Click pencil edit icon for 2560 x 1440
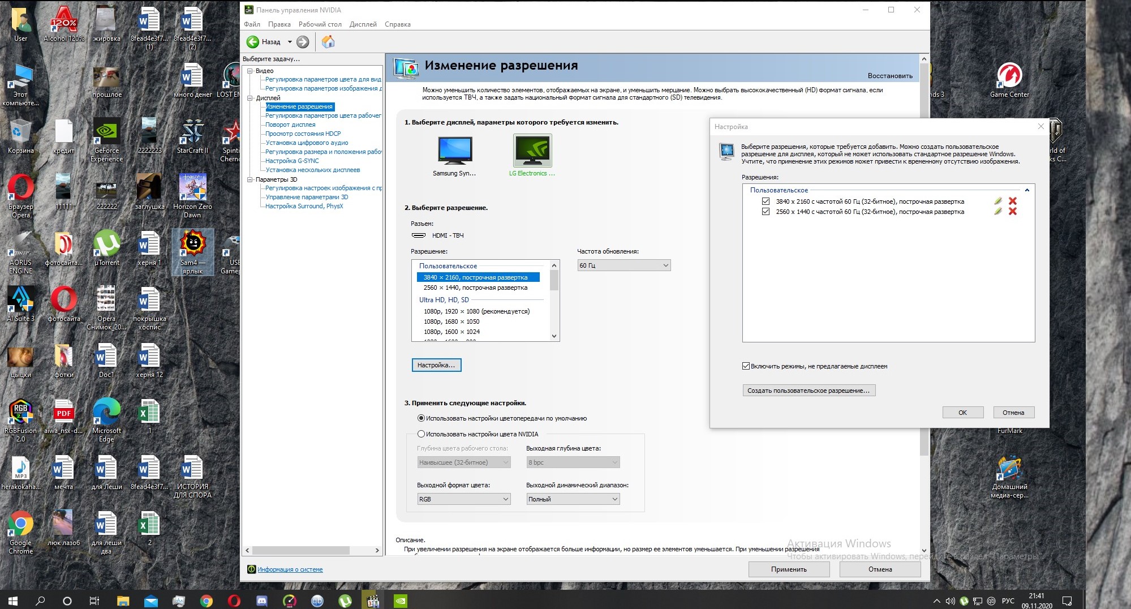Image resolution: width=1131 pixels, height=609 pixels. (997, 212)
